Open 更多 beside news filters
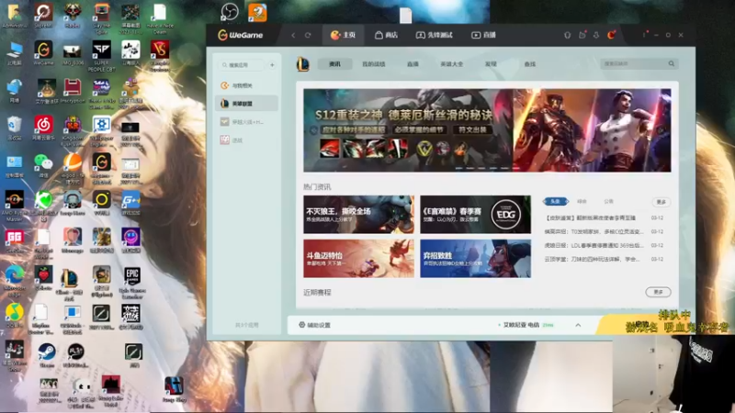The image size is (735, 413). click(x=661, y=202)
